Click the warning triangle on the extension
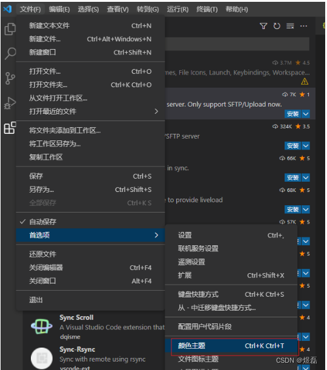 click(305, 81)
